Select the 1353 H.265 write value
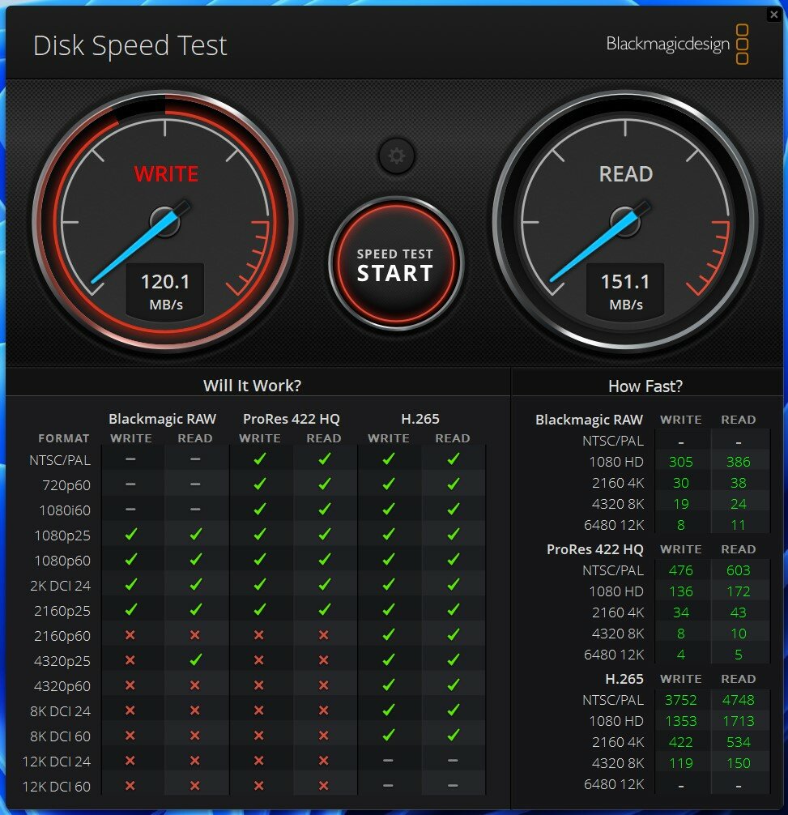Viewport: 788px width, 815px height. click(681, 721)
